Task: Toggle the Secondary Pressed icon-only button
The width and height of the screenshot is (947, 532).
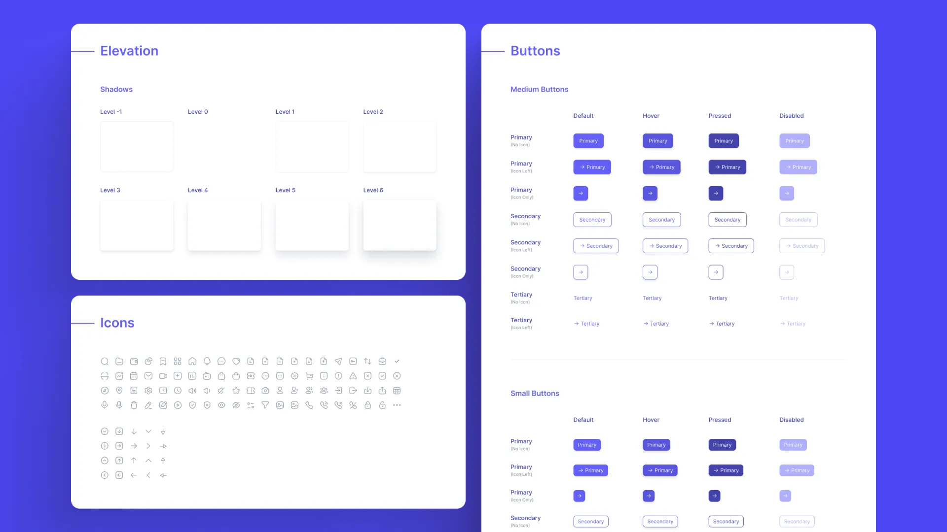Action: 716,271
